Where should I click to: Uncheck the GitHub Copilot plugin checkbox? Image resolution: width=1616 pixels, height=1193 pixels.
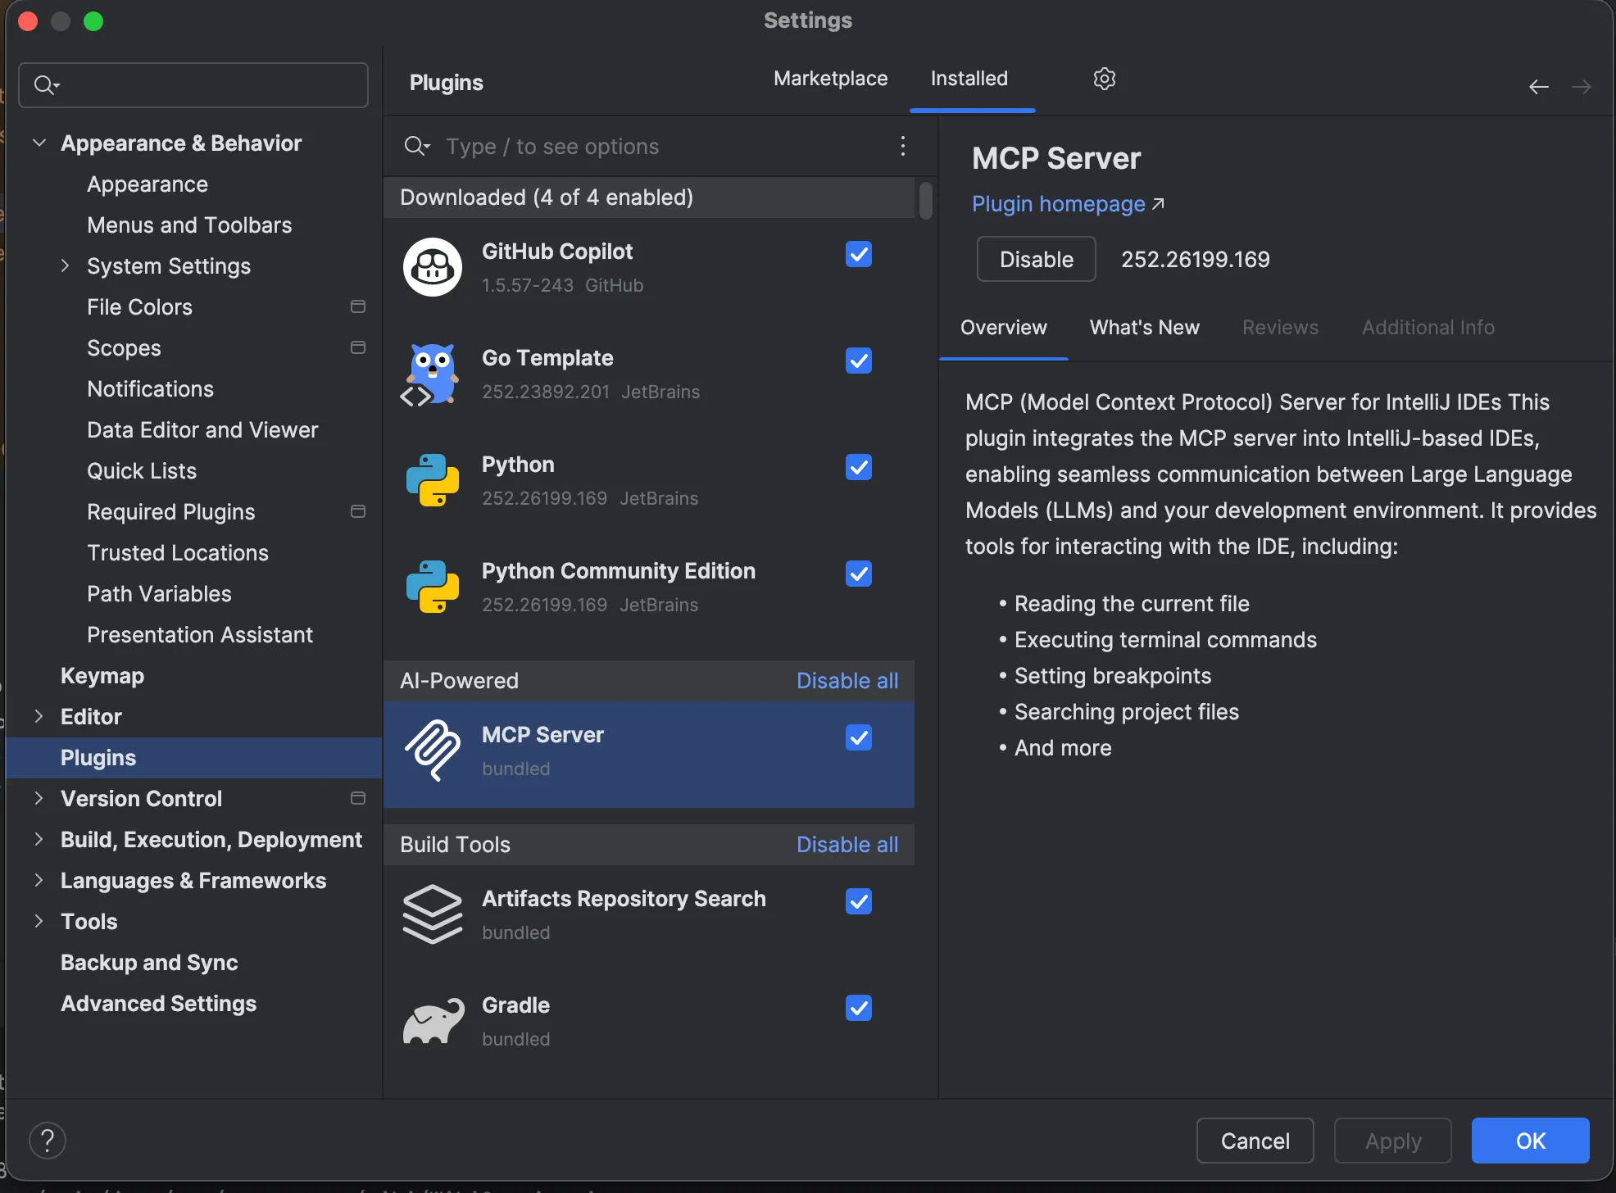(x=858, y=254)
